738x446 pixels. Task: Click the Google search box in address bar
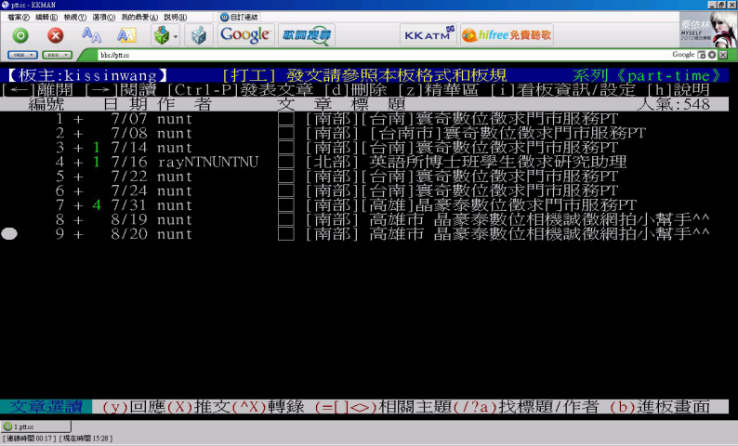(x=682, y=55)
